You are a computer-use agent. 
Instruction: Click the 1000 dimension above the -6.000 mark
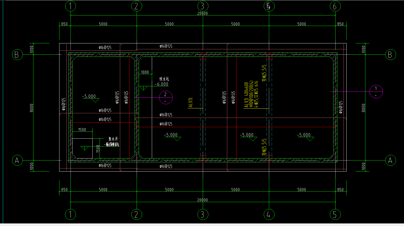pos(145,72)
